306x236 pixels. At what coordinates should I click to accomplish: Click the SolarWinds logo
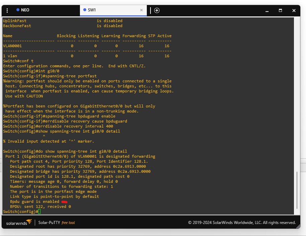tap(19, 223)
